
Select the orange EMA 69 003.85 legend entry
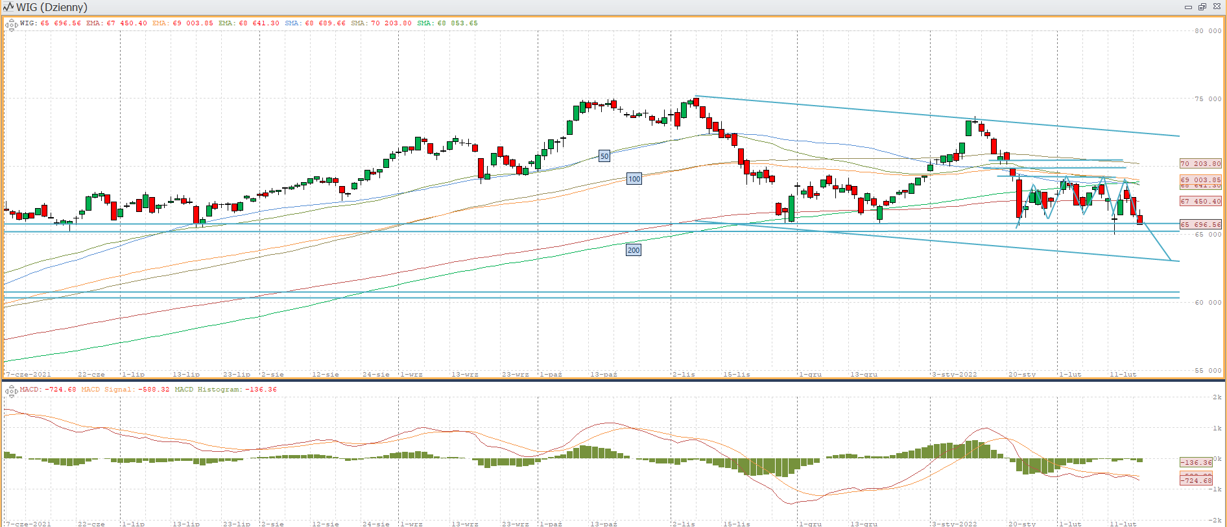click(183, 23)
